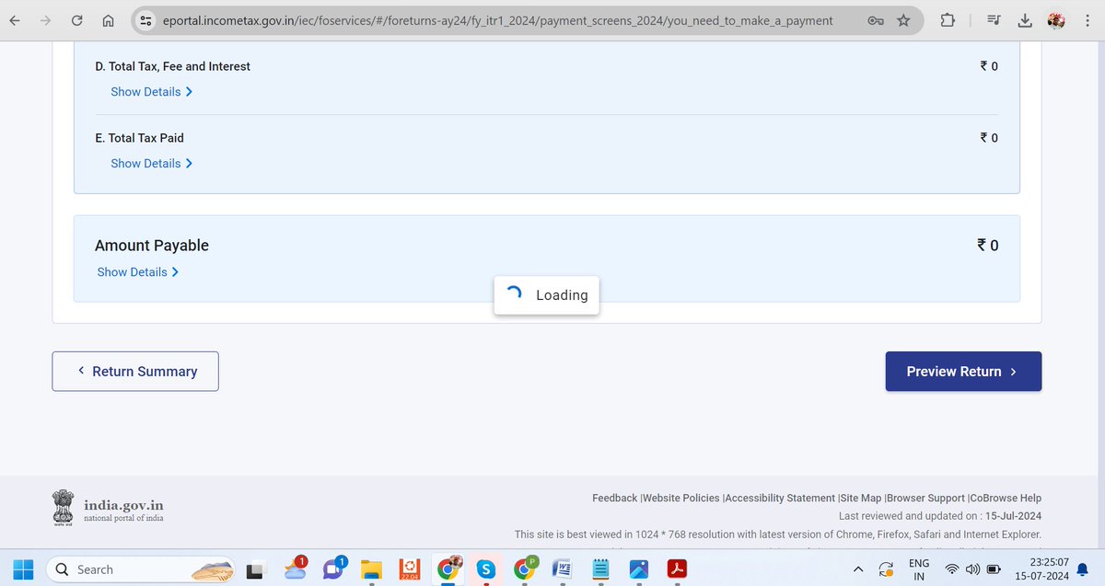Show Details under Amount Payable
The height and width of the screenshot is (586, 1105).
[138, 272]
